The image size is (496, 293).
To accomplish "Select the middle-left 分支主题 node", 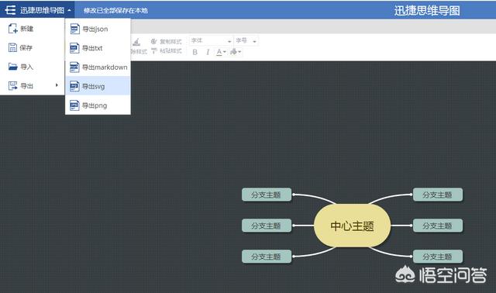I will 267,226.
